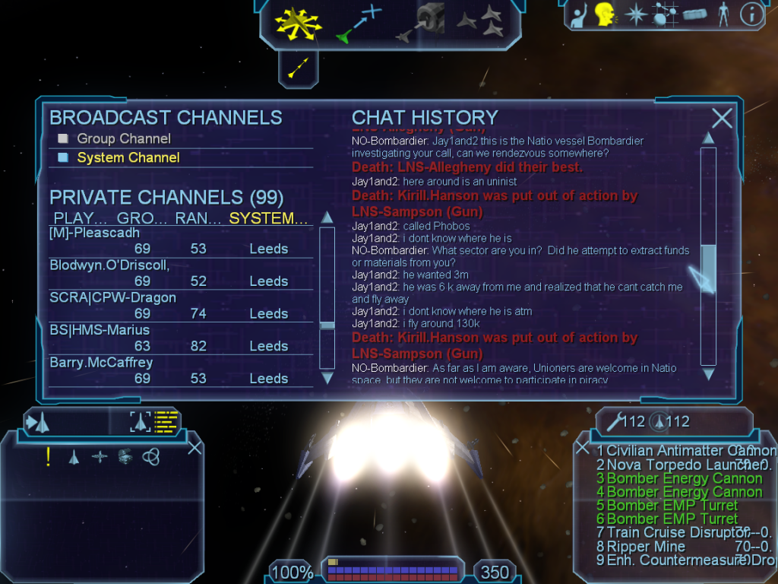Close the weapons list panel
This screenshot has height=584, width=778.
pyautogui.click(x=583, y=448)
